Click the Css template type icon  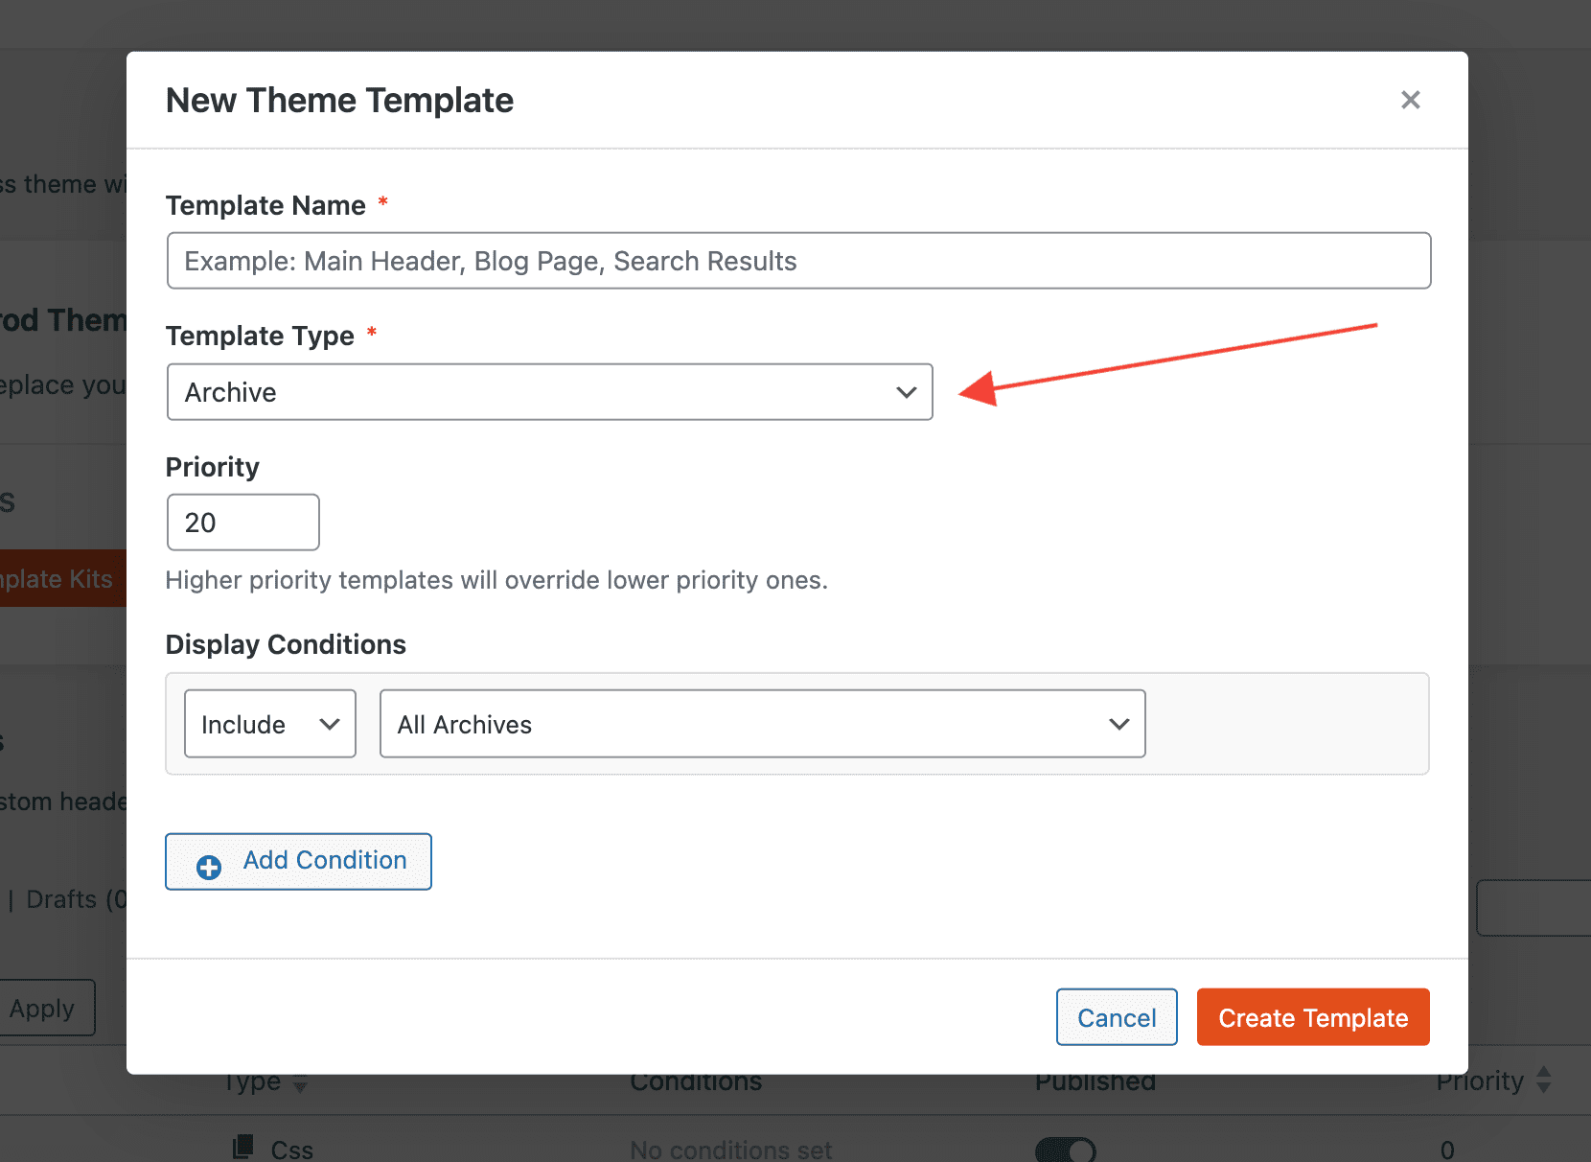(243, 1147)
